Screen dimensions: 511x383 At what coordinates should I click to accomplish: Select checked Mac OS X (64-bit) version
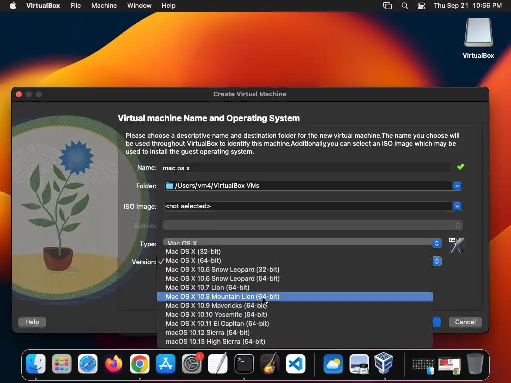[294, 260]
